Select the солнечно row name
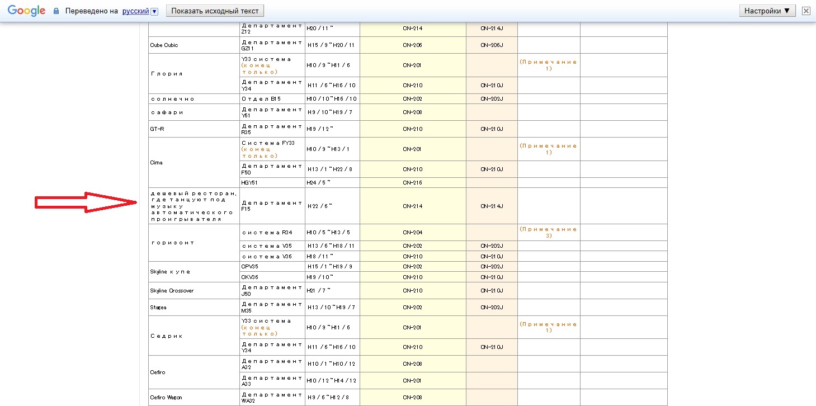 pos(194,99)
